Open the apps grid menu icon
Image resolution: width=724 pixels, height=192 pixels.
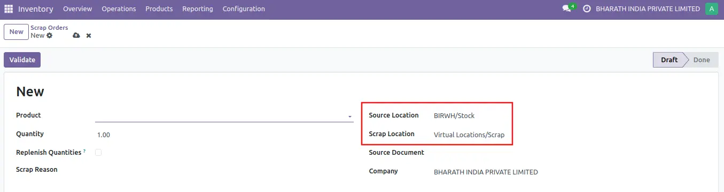pyautogui.click(x=9, y=9)
